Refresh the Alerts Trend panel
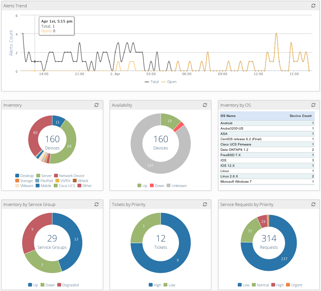Image resolution: width=321 pixels, height=291 pixels. click(313, 6)
